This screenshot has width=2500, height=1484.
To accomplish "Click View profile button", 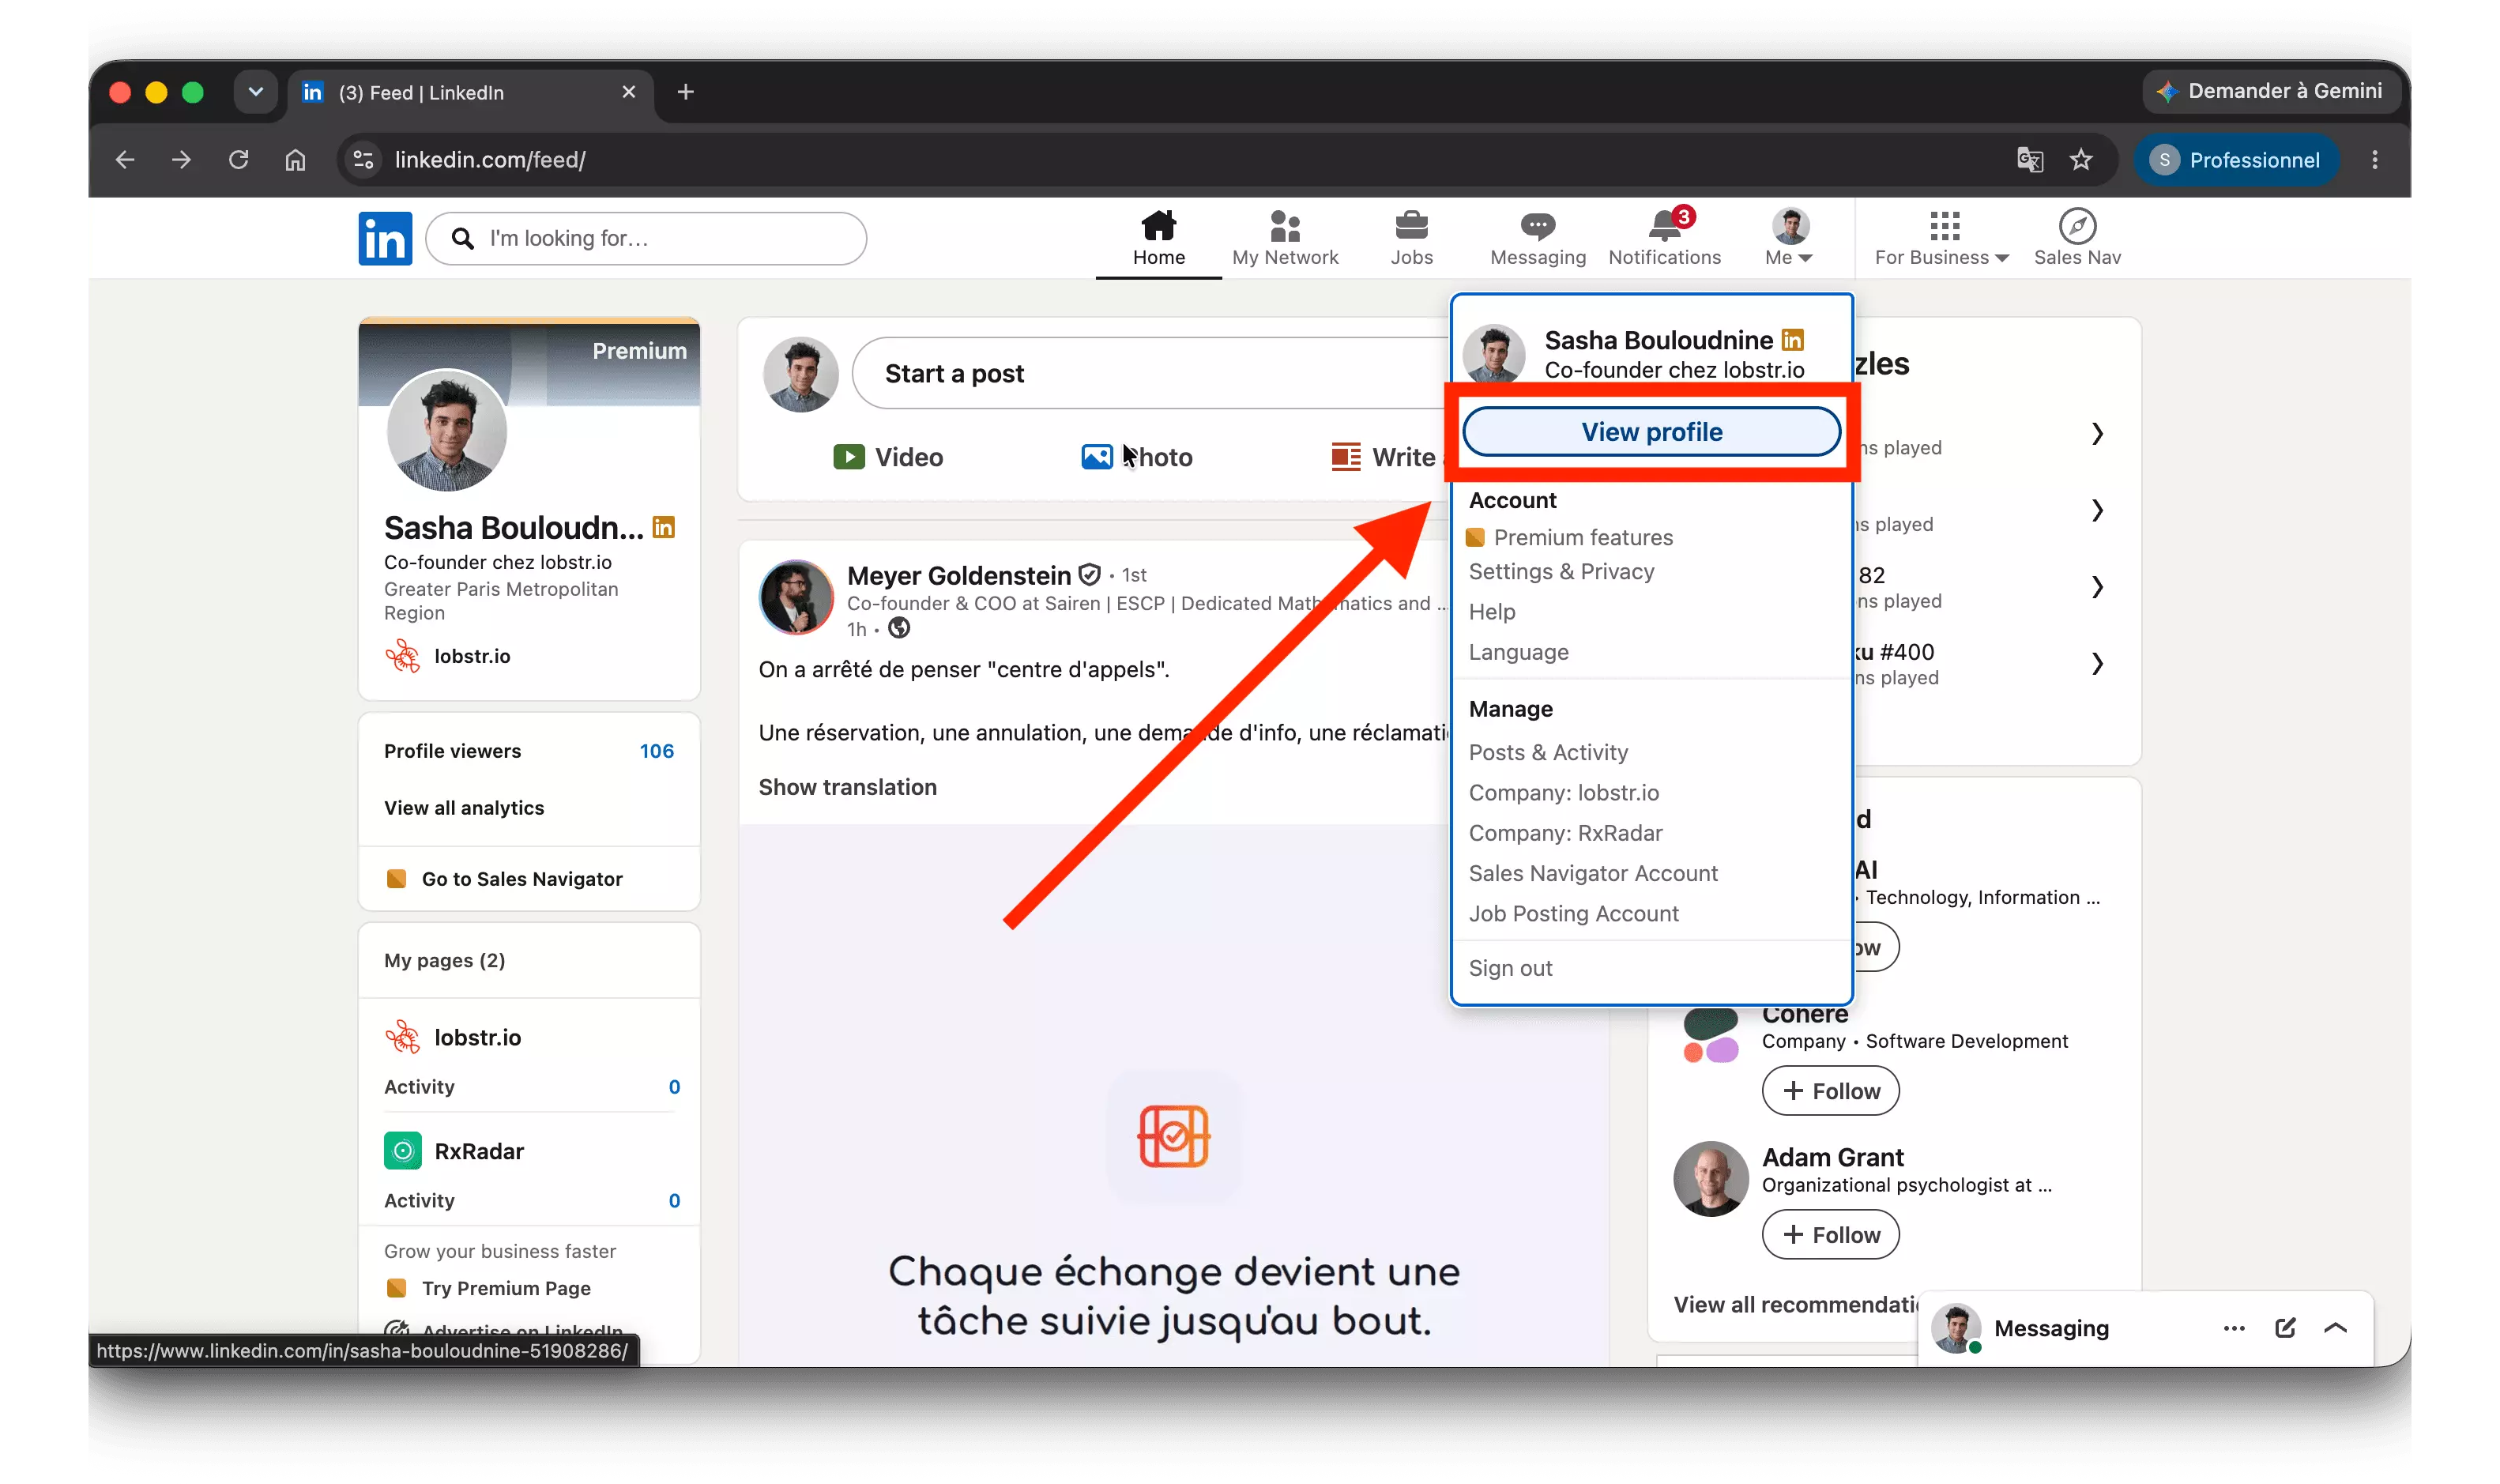I will (x=1651, y=432).
